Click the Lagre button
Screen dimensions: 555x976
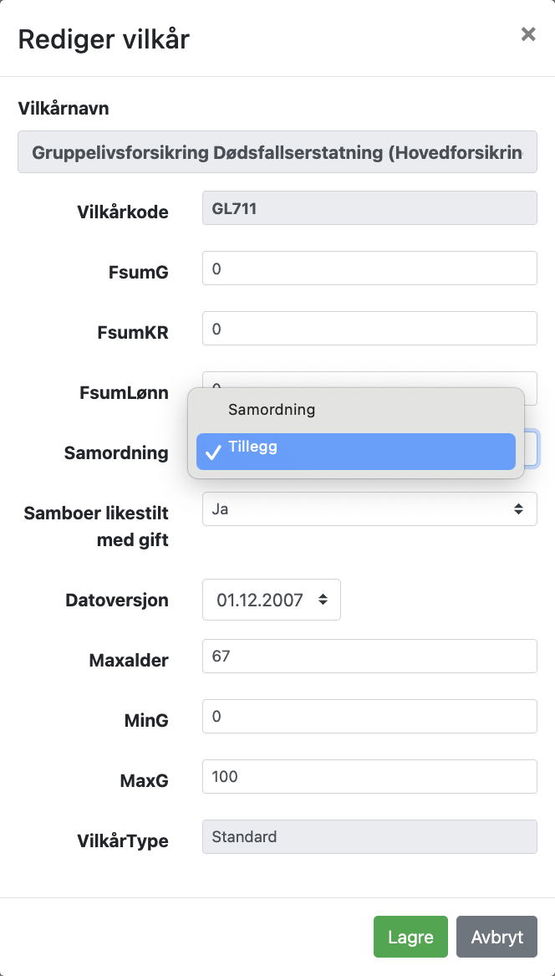point(410,937)
